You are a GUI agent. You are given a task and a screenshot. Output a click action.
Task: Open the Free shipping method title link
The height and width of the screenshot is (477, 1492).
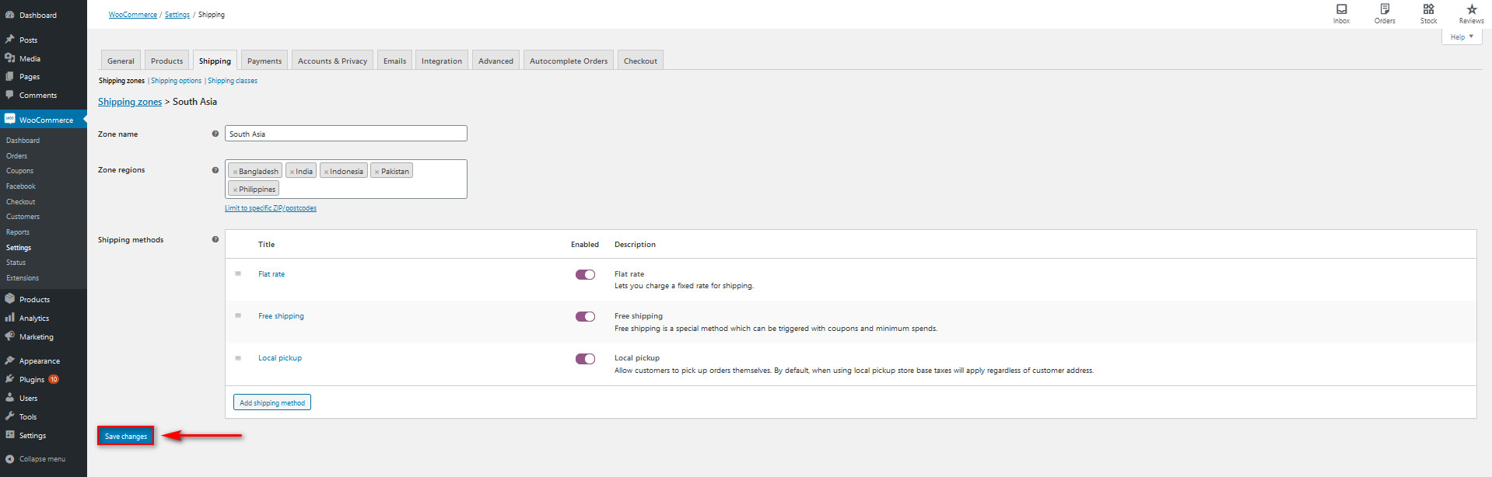click(x=281, y=316)
